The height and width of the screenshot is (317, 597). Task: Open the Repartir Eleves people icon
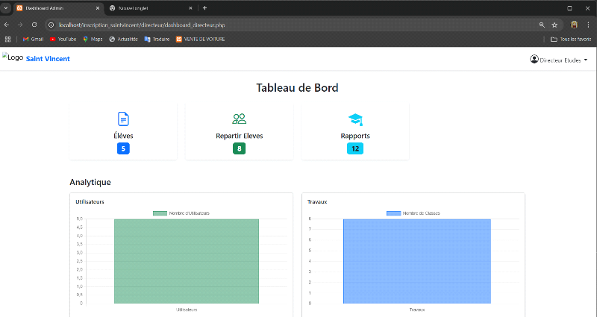tap(239, 119)
